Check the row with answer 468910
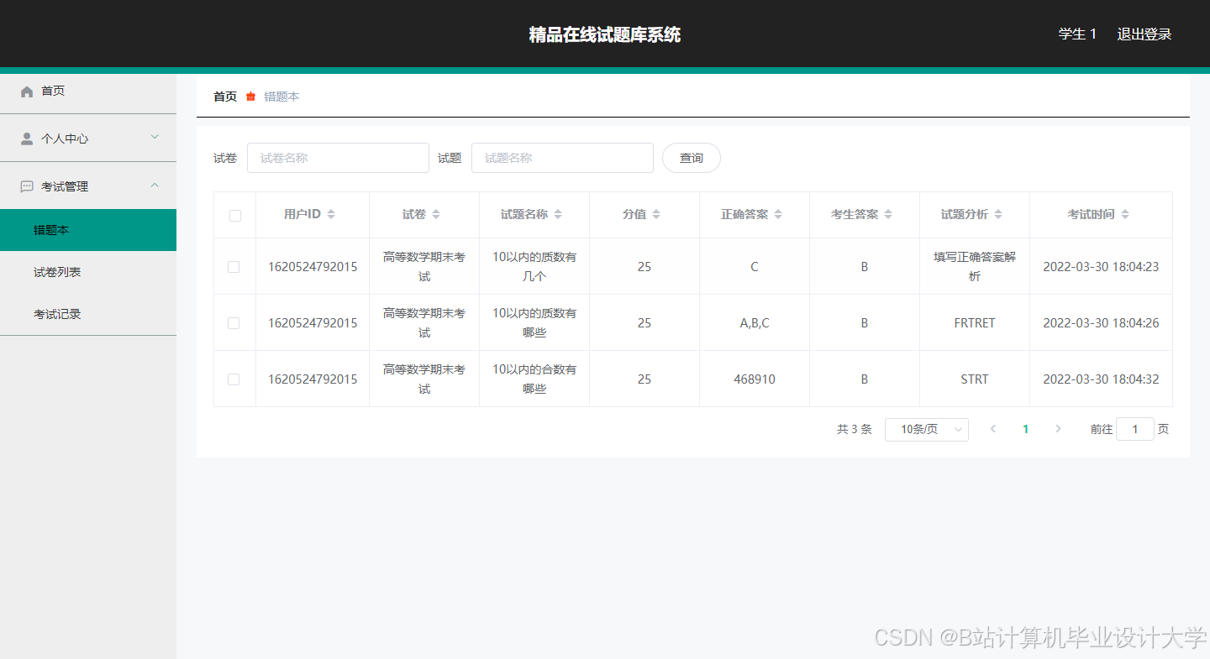The height and width of the screenshot is (659, 1210). point(234,379)
